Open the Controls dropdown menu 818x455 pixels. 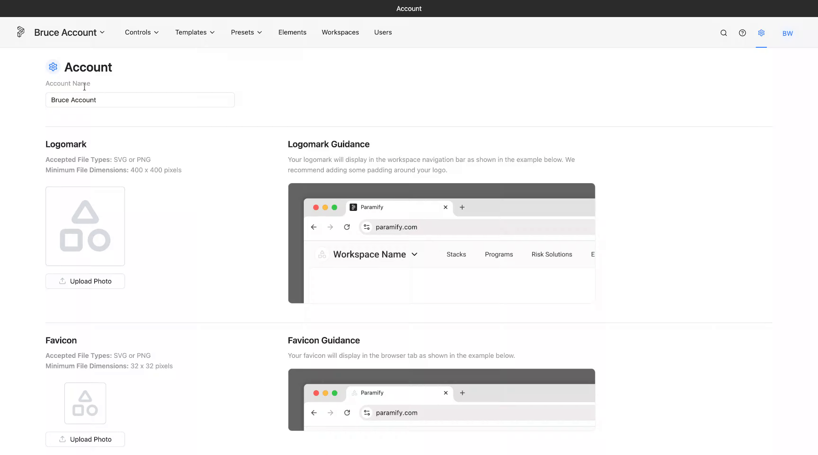click(142, 32)
